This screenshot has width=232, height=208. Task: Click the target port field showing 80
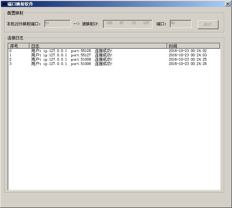[180, 24]
